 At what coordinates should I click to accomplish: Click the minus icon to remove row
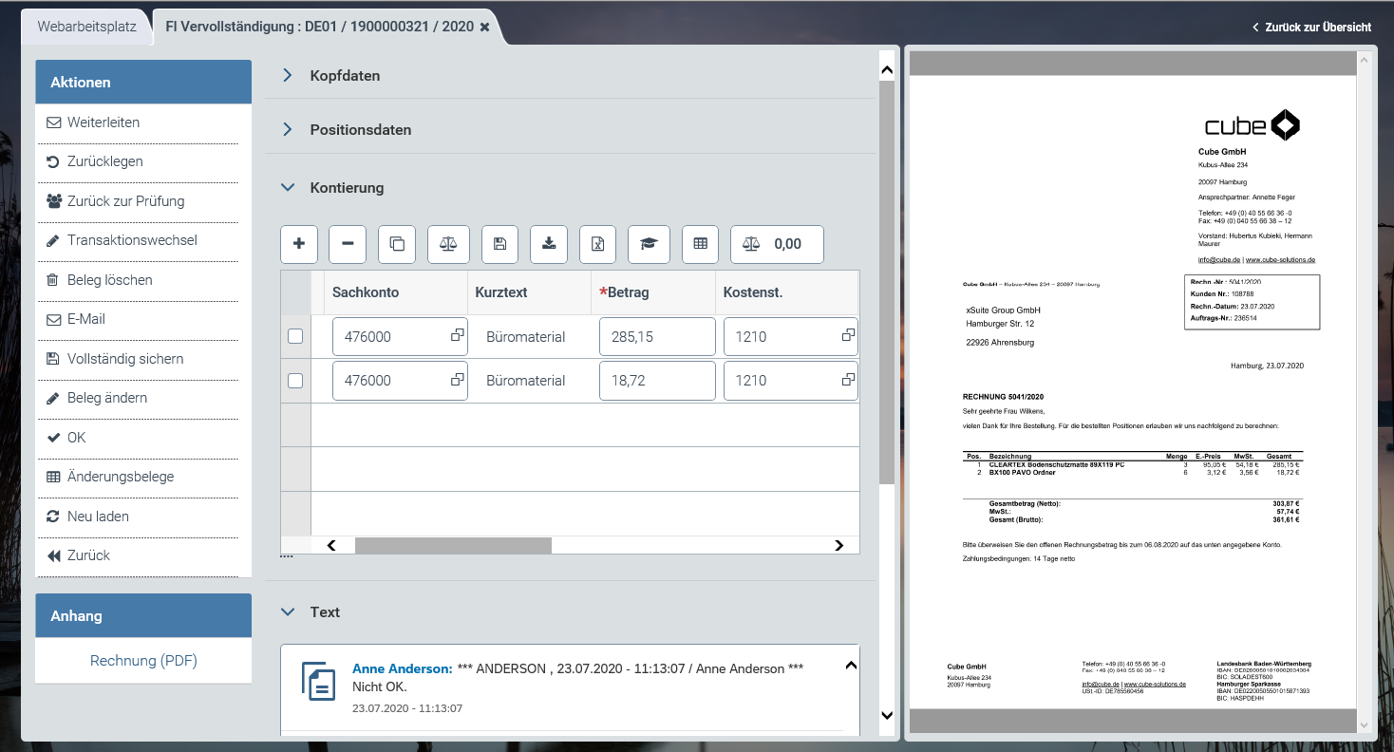click(348, 244)
